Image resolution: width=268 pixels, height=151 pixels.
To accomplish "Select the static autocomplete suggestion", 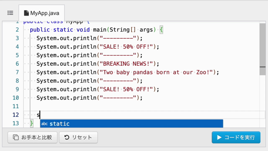I will tap(131, 124).
